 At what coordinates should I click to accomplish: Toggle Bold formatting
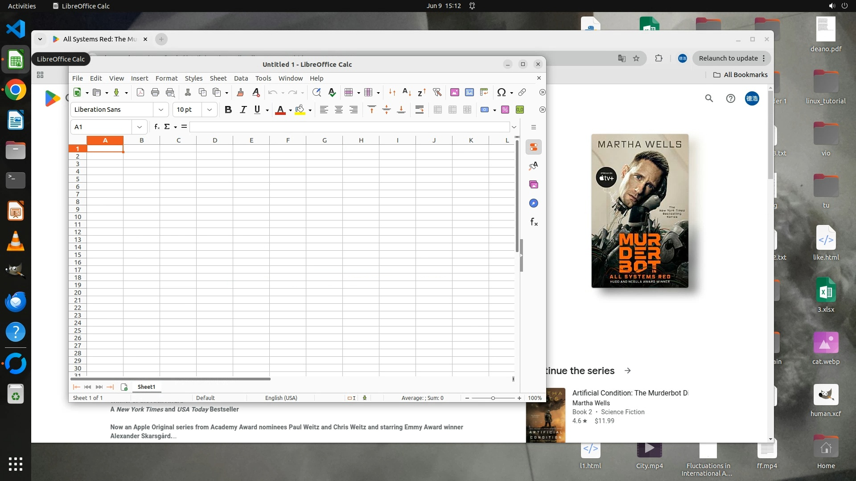(x=228, y=110)
